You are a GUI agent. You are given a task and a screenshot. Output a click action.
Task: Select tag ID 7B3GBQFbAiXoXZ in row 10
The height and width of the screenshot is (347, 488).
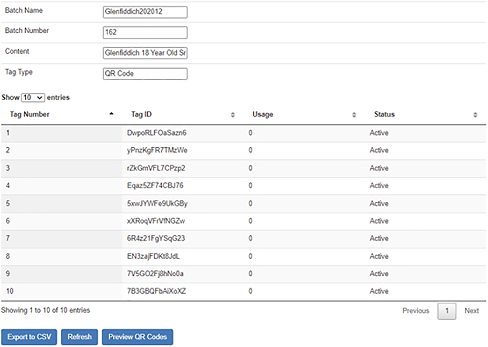[x=156, y=291]
